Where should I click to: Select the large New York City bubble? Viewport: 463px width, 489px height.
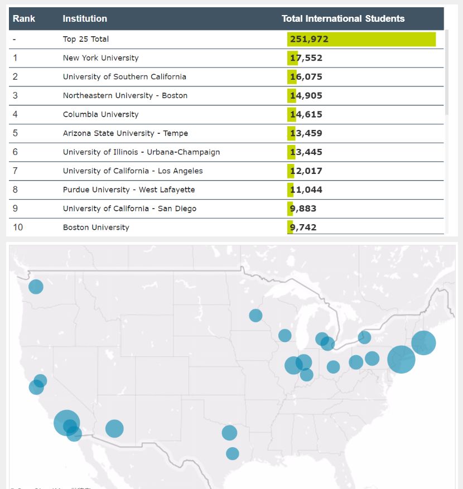pyautogui.click(x=401, y=360)
